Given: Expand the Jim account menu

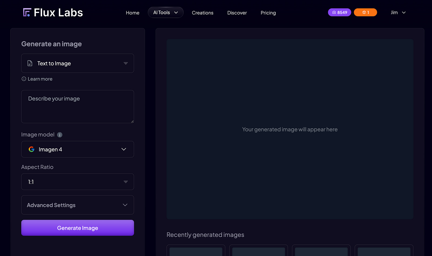Looking at the screenshot, I should tap(398, 12).
